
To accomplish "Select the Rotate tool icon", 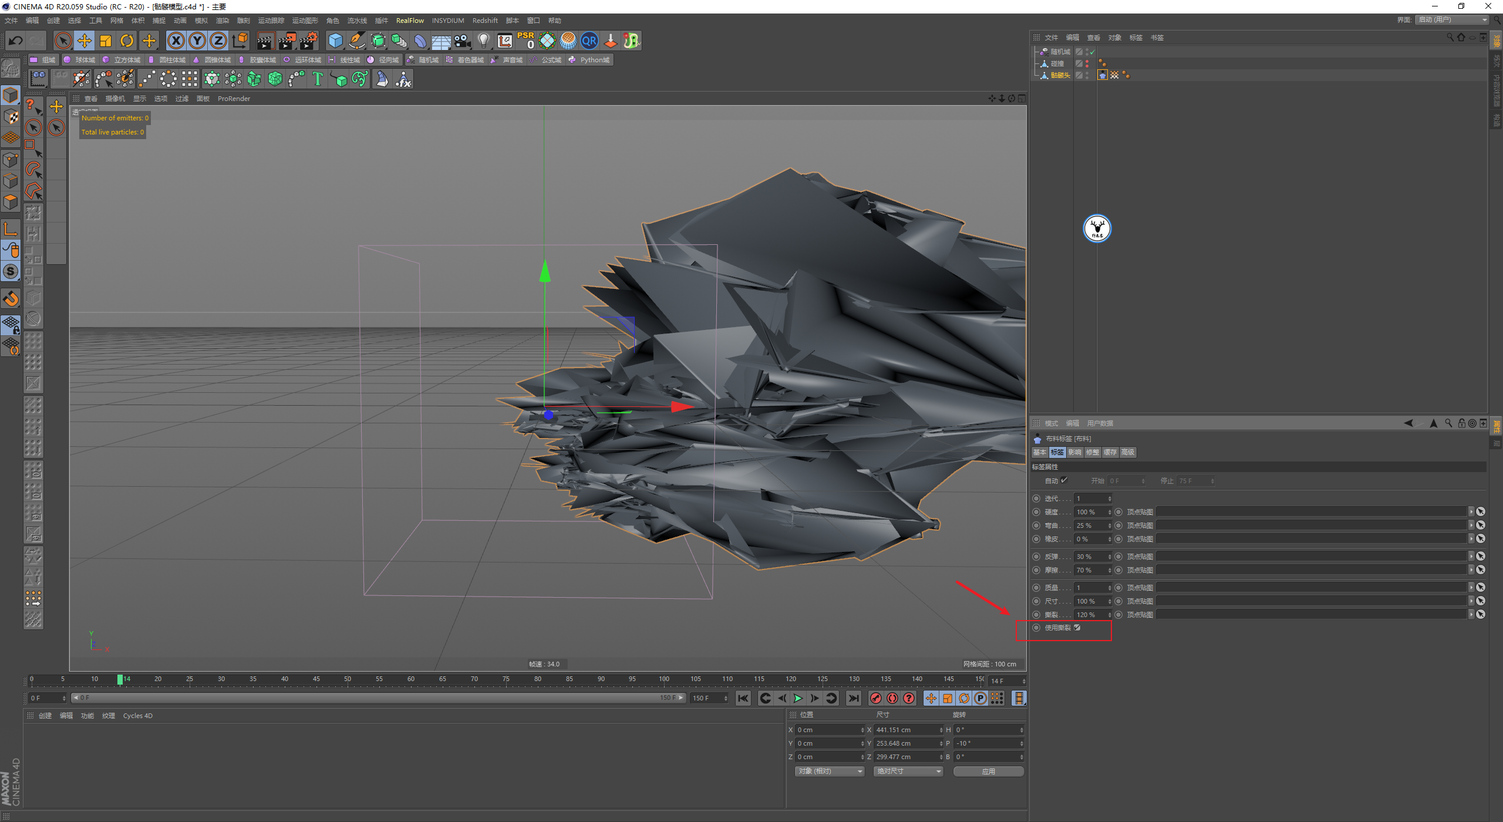I will point(127,41).
